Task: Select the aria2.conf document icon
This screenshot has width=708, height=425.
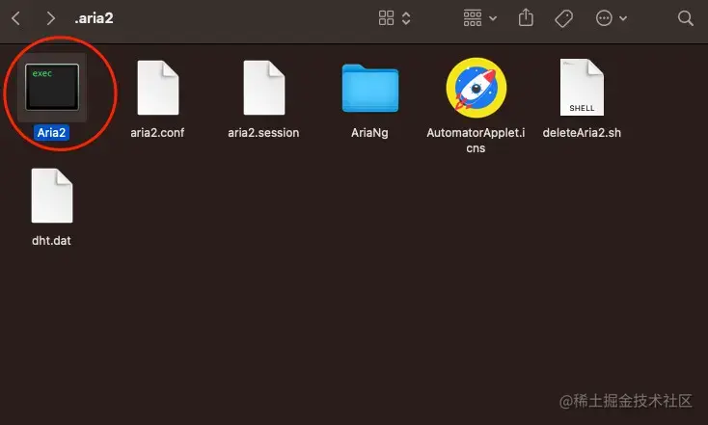Action: point(158,88)
